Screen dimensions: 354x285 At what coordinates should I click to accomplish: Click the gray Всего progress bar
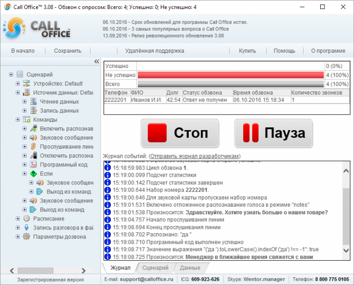[x=230, y=84]
